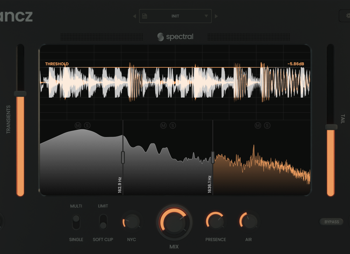Click the 1636.1 Hz crossover handle
Screen dimensions: 350x254
coord(213,157)
